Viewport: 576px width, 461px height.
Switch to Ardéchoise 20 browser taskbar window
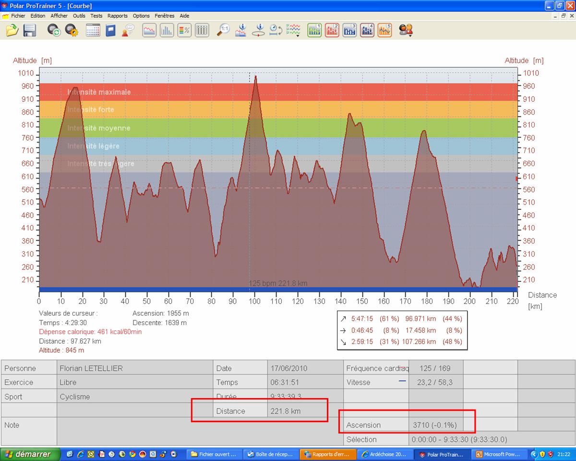384,454
